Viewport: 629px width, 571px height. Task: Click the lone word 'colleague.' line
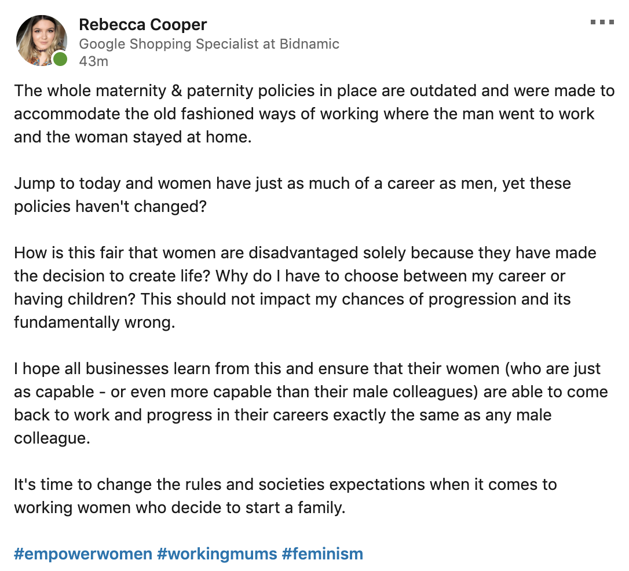point(52,438)
